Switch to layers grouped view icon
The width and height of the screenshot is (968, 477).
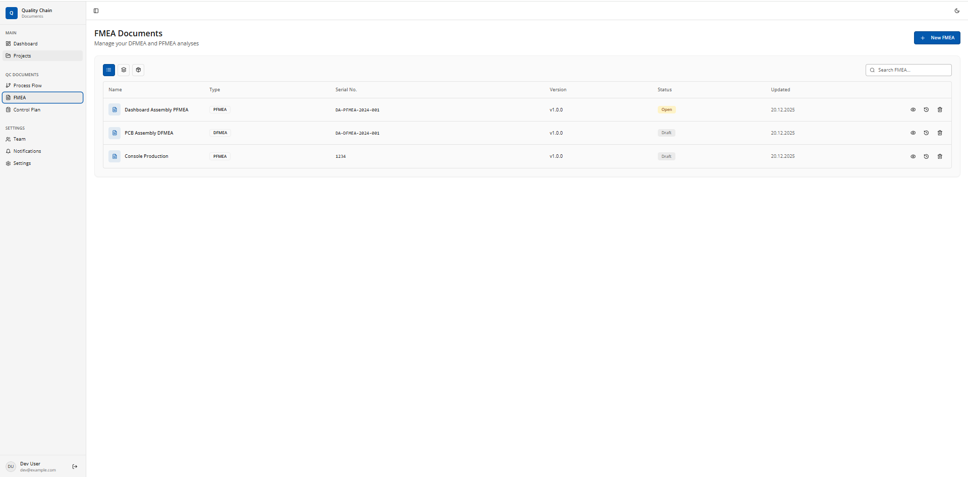(x=124, y=70)
